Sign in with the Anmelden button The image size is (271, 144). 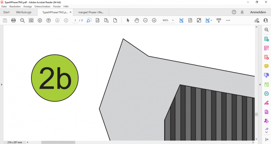258,12
